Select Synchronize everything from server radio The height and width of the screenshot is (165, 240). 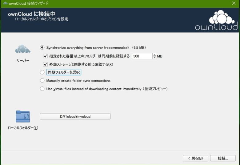pyautogui.click(x=42, y=47)
